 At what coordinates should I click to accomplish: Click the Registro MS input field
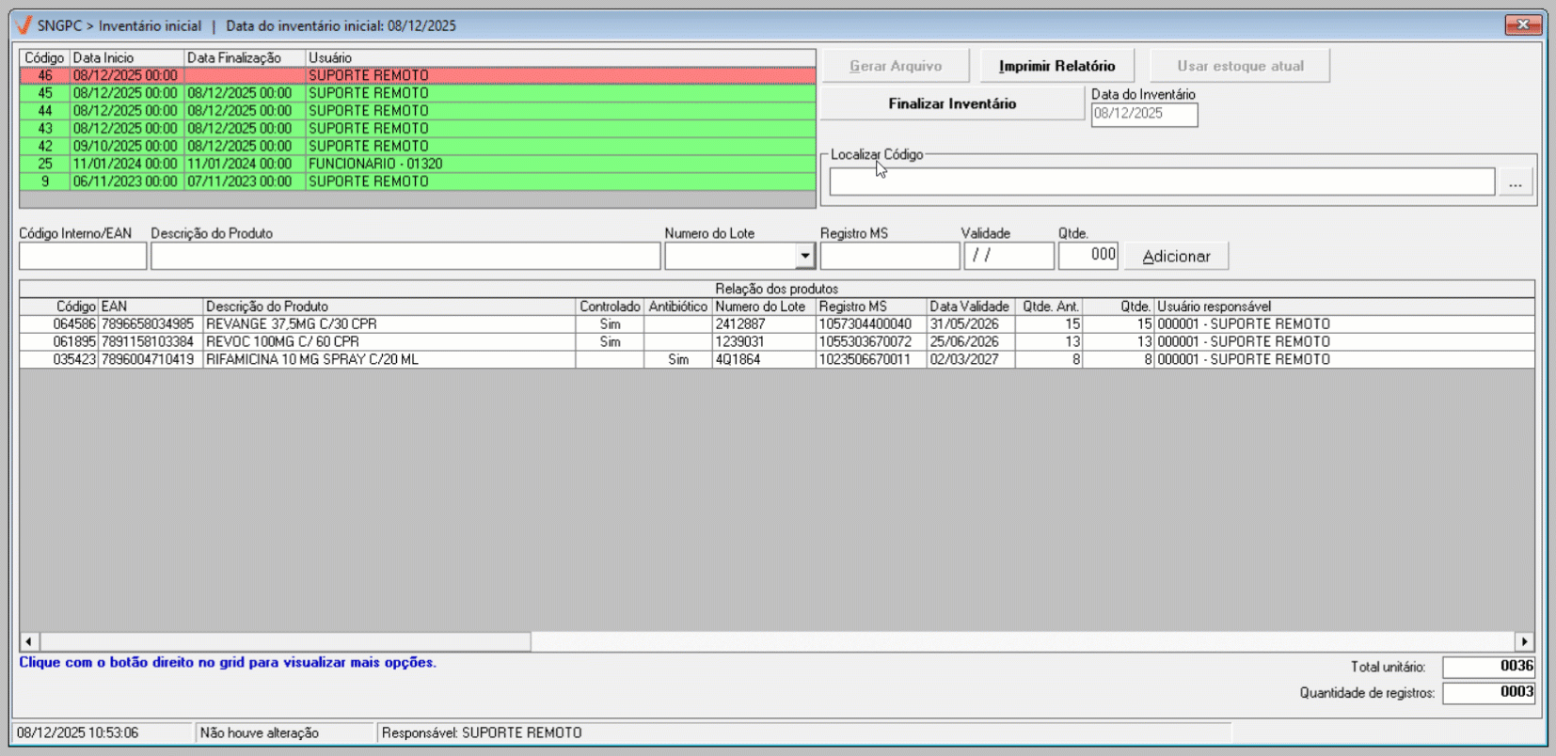click(x=889, y=256)
